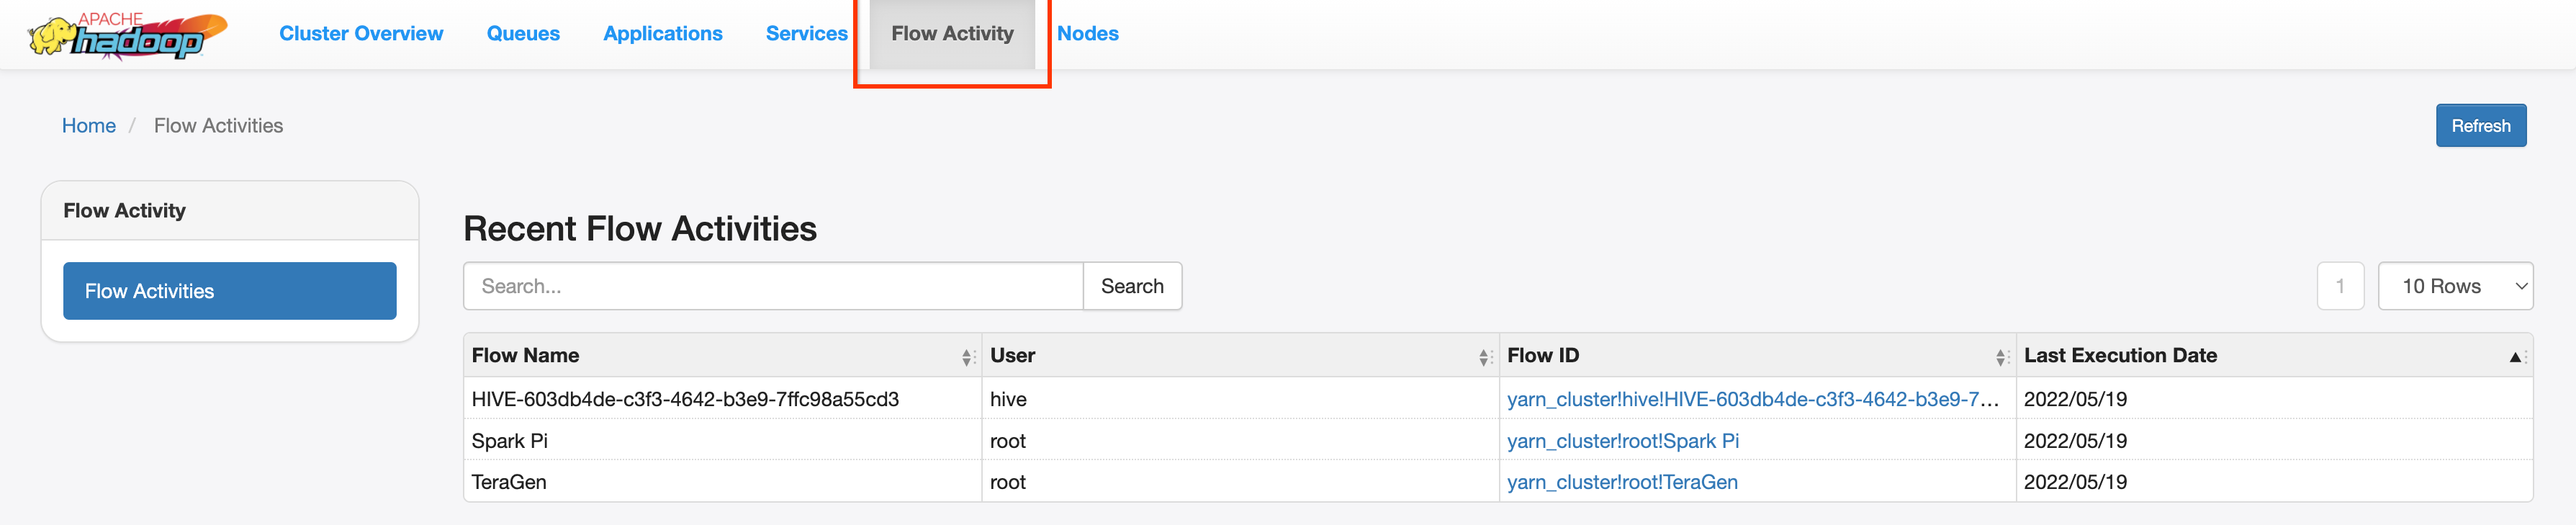
Task: Focus the Search flow activities field
Action: (x=773, y=286)
